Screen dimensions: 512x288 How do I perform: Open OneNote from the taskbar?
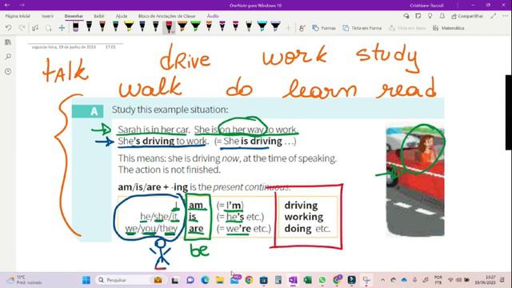[293, 280]
